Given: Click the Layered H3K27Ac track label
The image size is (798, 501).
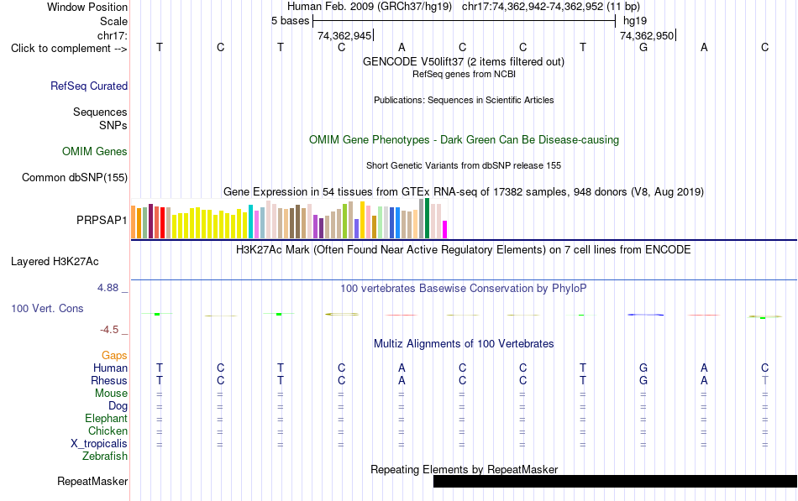Looking at the screenshot, I should [x=55, y=262].
